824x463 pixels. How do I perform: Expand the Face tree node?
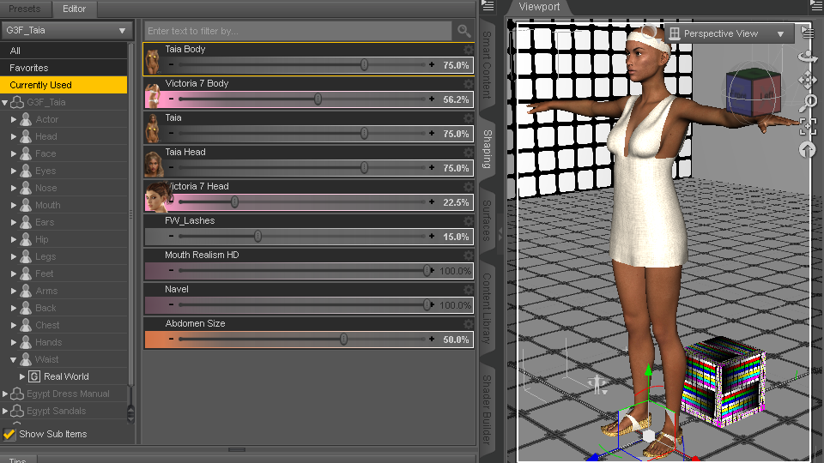14,153
